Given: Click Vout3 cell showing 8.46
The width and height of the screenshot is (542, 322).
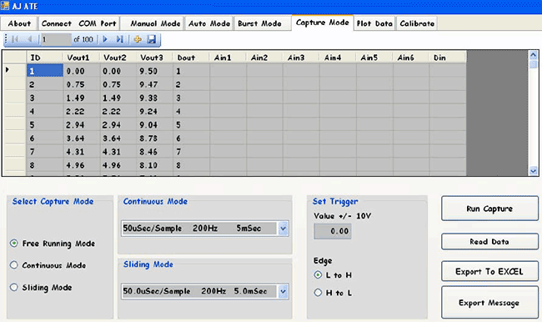Looking at the screenshot, I should pos(154,152).
